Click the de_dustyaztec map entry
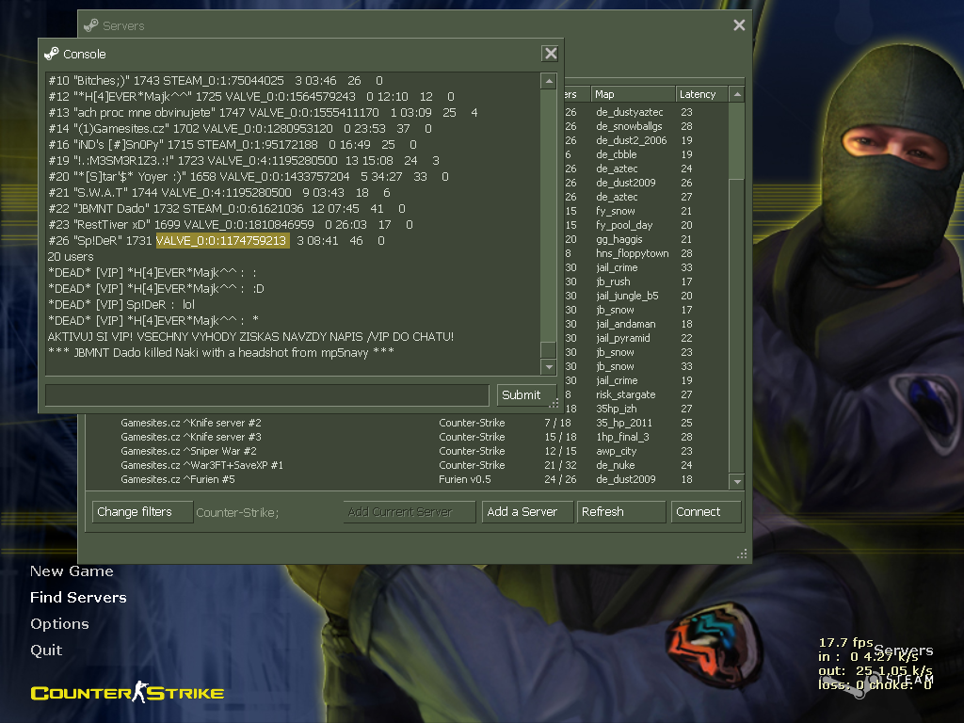This screenshot has width=964, height=723. coord(630,113)
